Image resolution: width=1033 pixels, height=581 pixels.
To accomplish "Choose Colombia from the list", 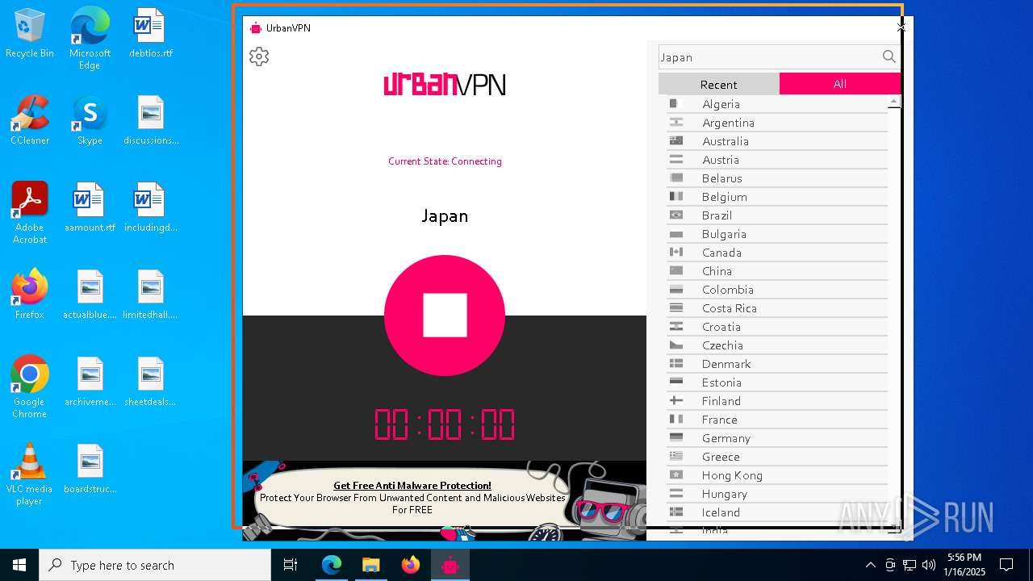I will (x=777, y=290).
